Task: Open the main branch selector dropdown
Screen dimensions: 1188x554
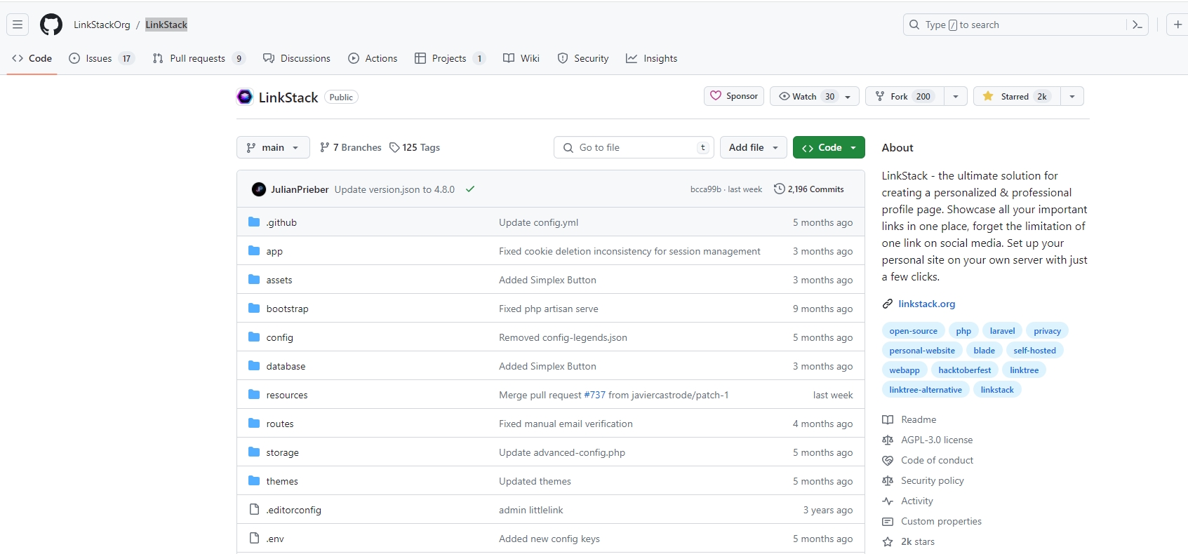Action: pyautogui.click(x=273, y=147)
